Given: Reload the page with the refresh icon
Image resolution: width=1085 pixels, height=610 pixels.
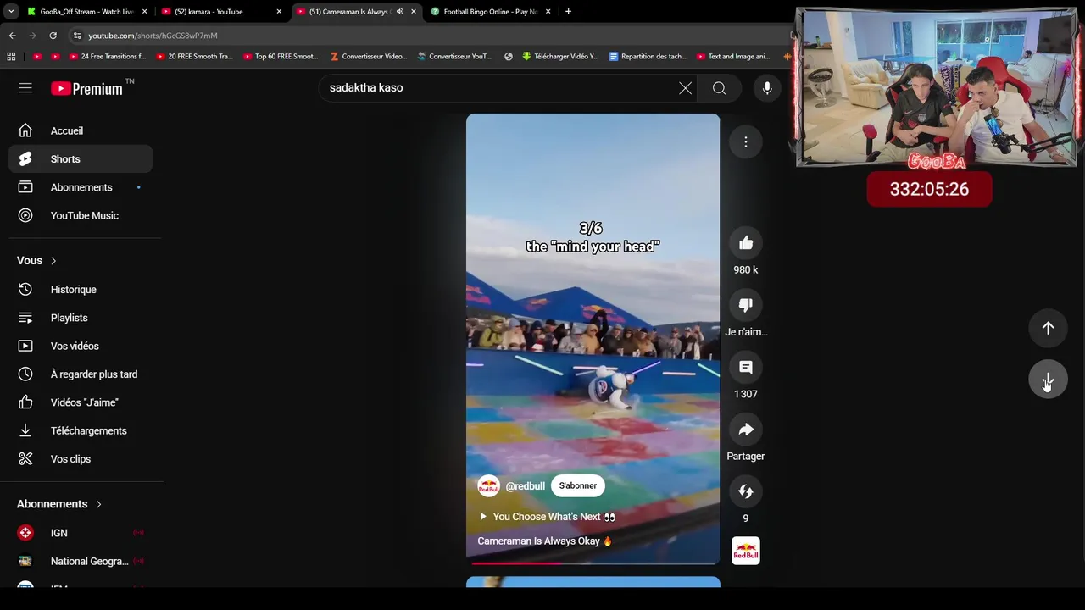Looking at the screenshot, I should (x=53, y=36).
